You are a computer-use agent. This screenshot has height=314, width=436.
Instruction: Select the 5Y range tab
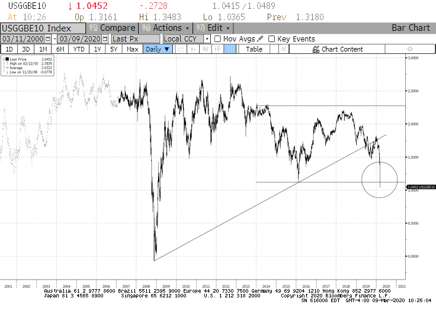(114, 49)
